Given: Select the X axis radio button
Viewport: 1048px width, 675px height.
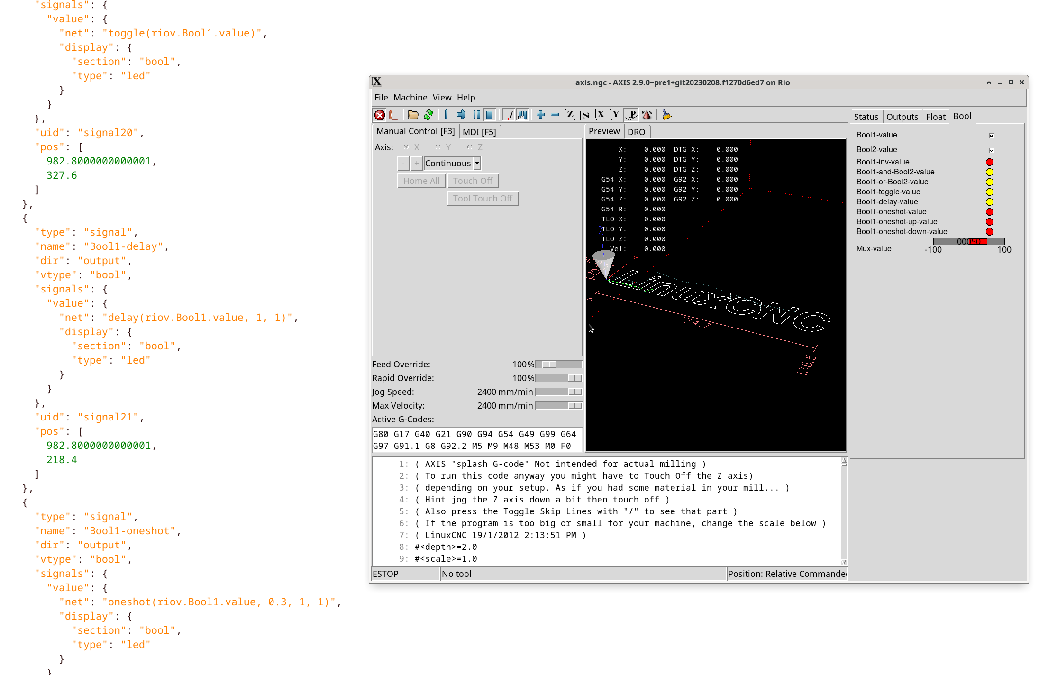Looking at the screenshot, I should [406, 147].
